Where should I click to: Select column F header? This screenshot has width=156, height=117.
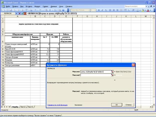77,16
